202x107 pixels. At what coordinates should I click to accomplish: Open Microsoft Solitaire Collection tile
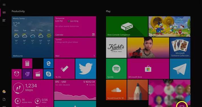point(180,48)
